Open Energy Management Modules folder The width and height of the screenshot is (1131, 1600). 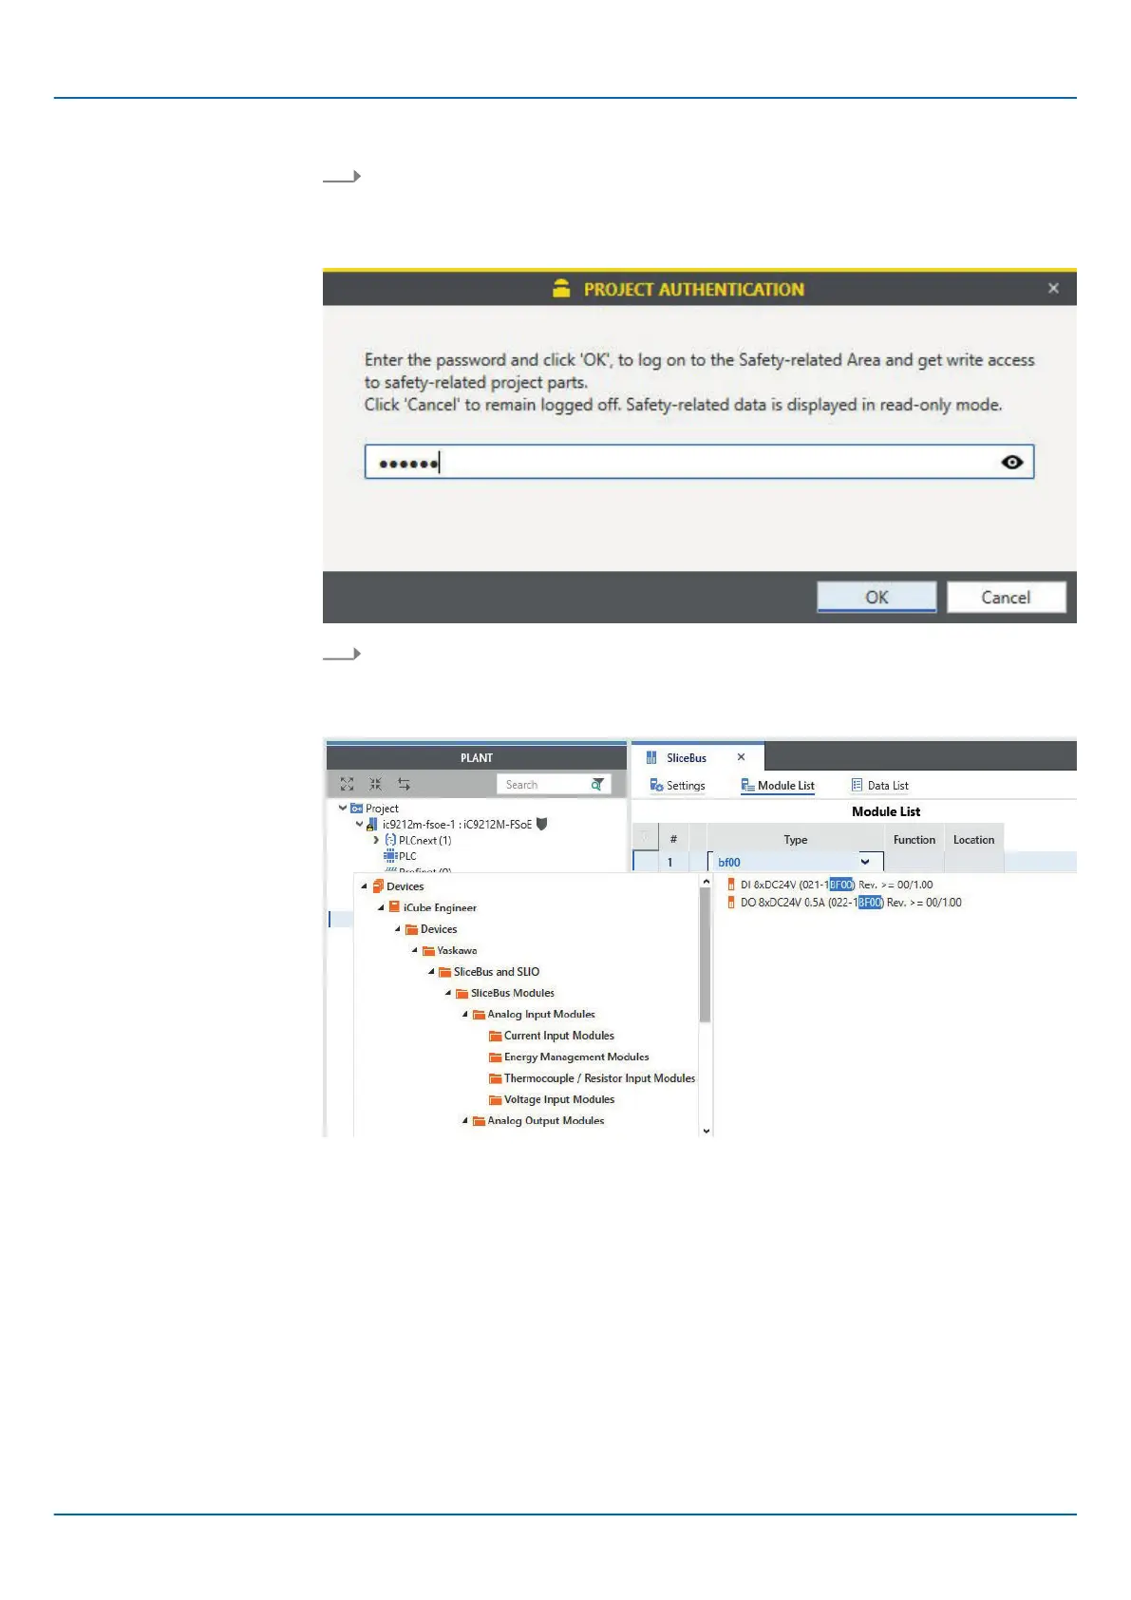coord(576,1057)
